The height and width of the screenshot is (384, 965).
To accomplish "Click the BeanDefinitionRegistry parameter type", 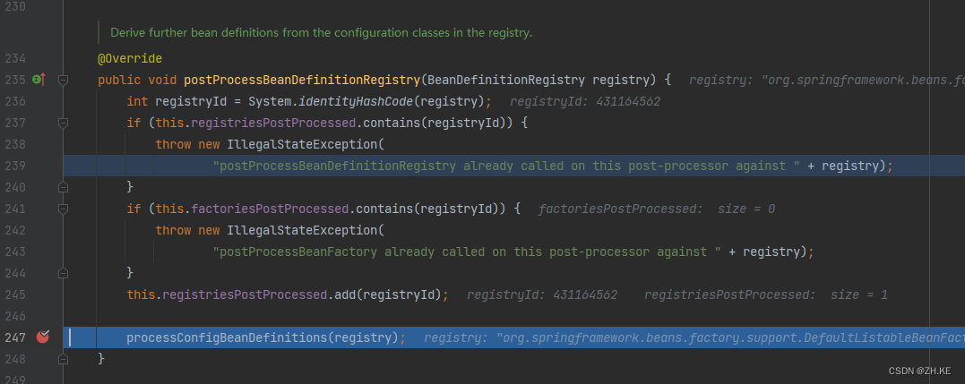I will click(506, 80).
